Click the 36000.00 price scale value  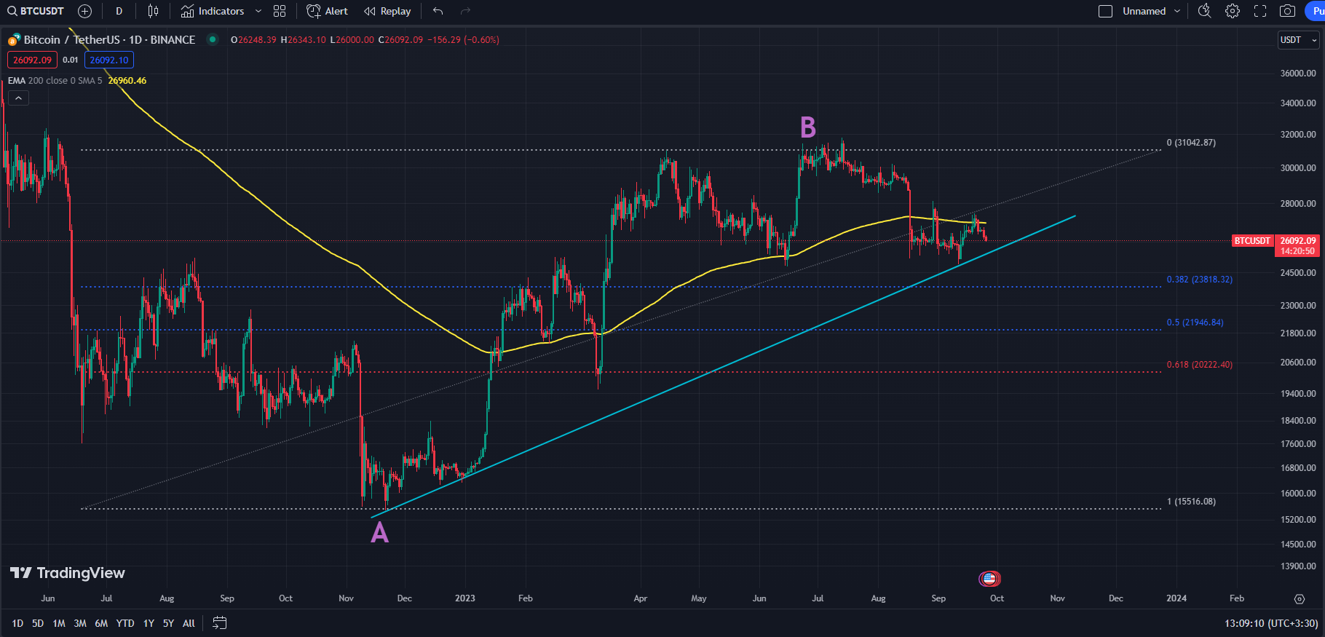1298,74
